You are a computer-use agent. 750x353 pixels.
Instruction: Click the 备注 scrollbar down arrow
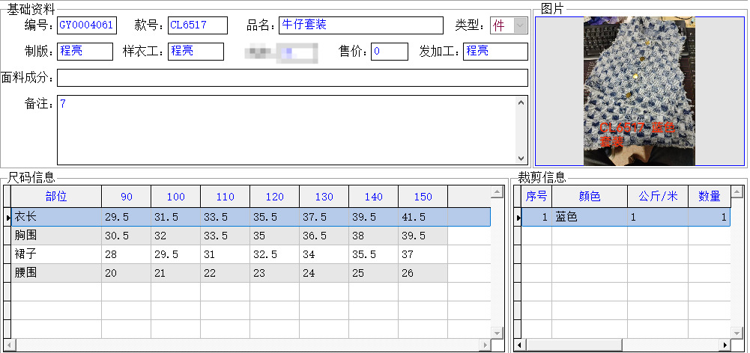coord(521,159)
